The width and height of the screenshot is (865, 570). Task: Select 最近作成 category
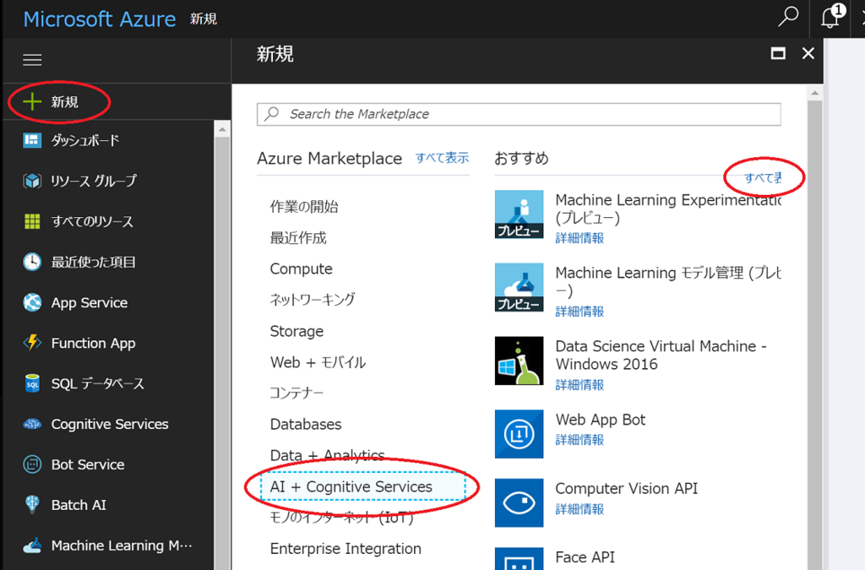pos(298,237)
